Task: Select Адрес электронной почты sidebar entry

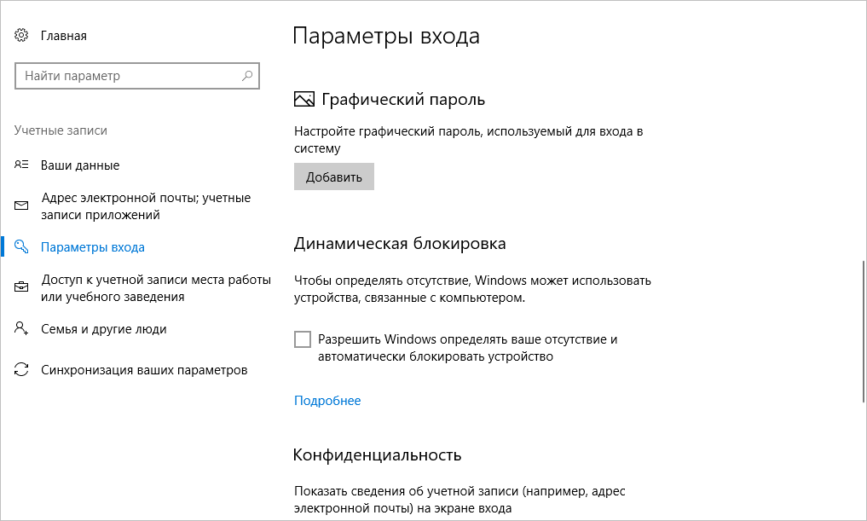Action: point(146,206)
